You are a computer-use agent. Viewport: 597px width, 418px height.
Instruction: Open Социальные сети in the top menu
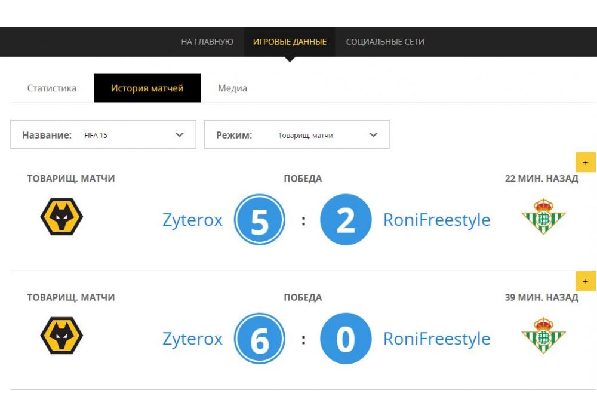pyautogui.click(x=385, y=42)
